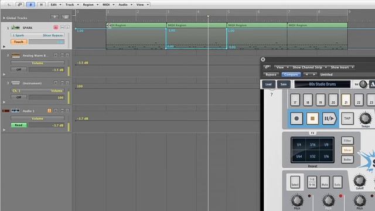Click the question mark help icon in Spark
375x211 pixels.
click(x=271, y=94)
